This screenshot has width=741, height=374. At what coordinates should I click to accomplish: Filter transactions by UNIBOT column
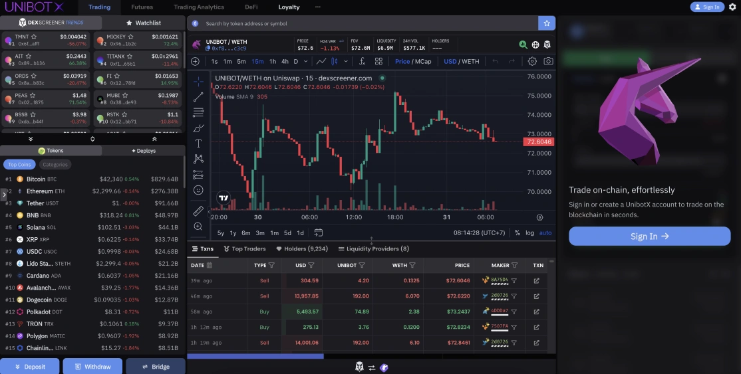[x=362, y=266]
